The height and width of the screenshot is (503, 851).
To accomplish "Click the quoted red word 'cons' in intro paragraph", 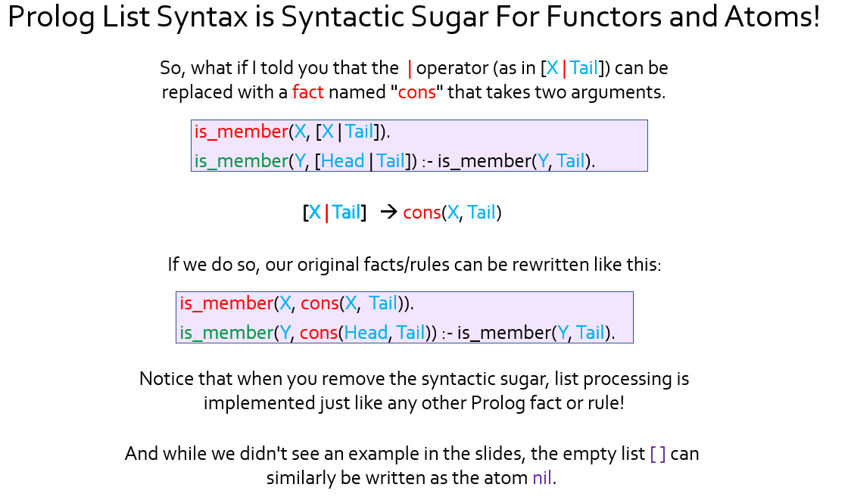I will click(417, 92).
